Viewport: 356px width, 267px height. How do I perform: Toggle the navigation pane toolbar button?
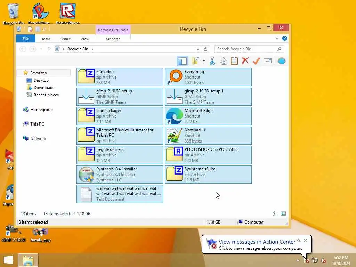coord(183,61)
